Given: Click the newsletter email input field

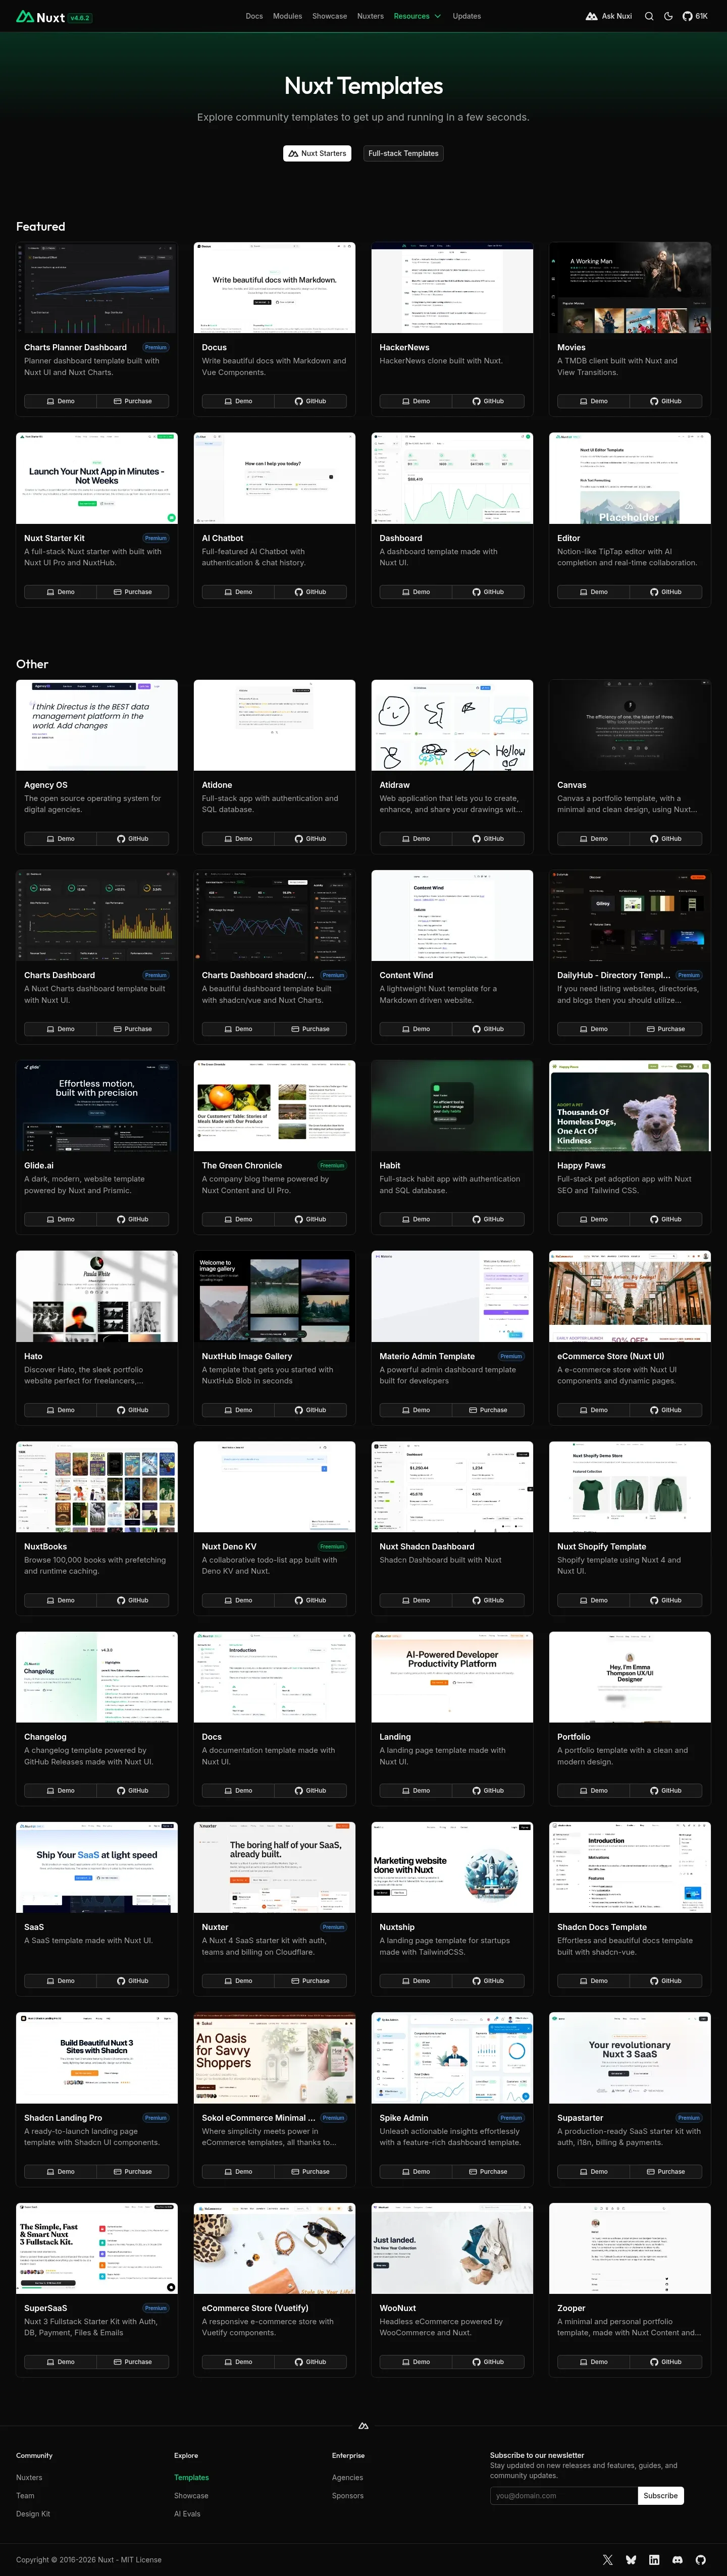Looking at the screenshot, I should [x=563, y=2495].
